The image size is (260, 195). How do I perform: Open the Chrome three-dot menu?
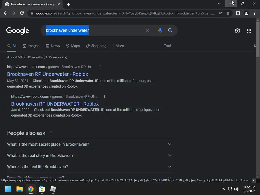click(254, 13)
